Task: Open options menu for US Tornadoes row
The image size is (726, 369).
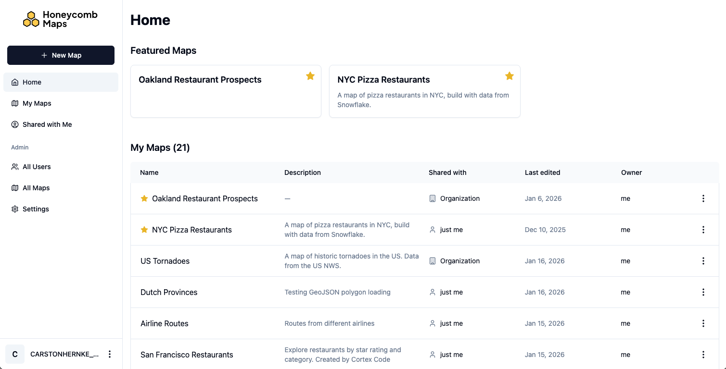Action: pos(703,261)
